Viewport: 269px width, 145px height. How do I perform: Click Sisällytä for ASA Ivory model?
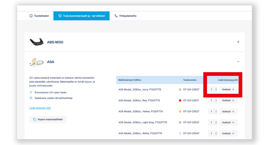(228, 90)
